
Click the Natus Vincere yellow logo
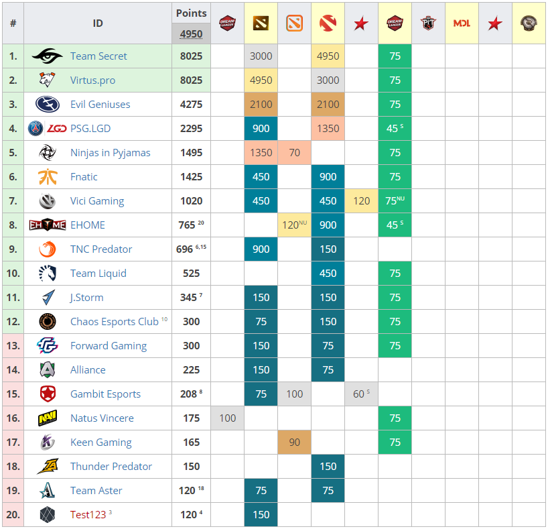coord(48,418)
